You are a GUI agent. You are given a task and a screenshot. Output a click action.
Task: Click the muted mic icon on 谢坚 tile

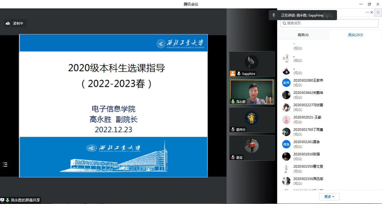233,157
